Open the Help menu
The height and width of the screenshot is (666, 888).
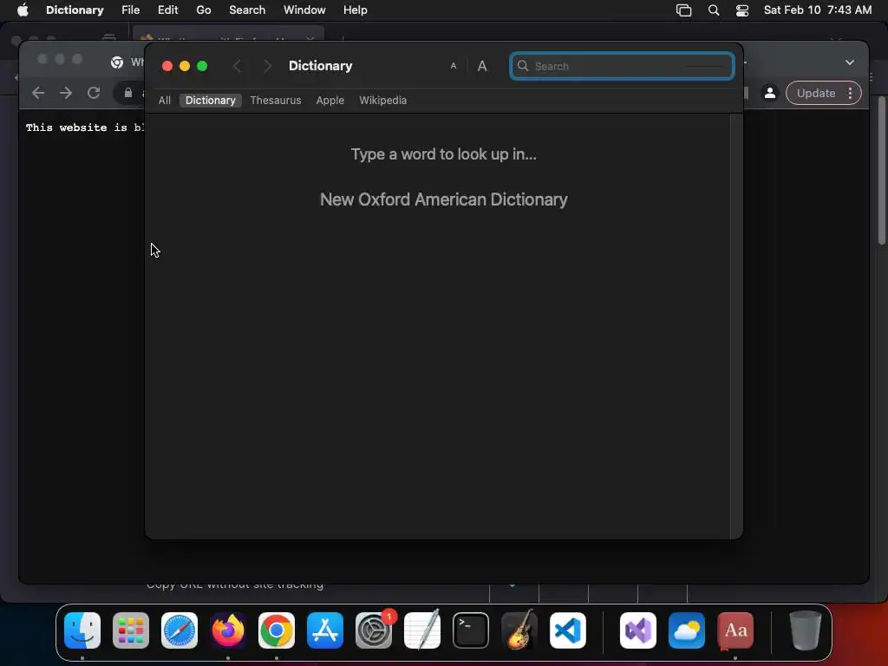click(x=355, y=10)
